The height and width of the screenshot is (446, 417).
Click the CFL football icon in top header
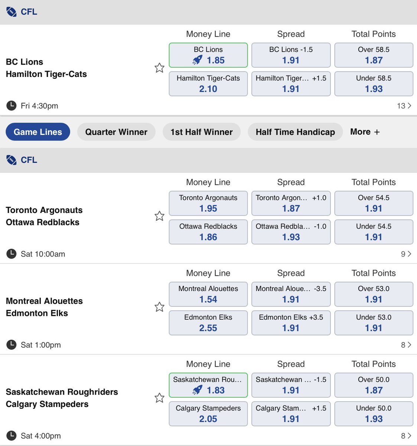[x=12, y=12]
